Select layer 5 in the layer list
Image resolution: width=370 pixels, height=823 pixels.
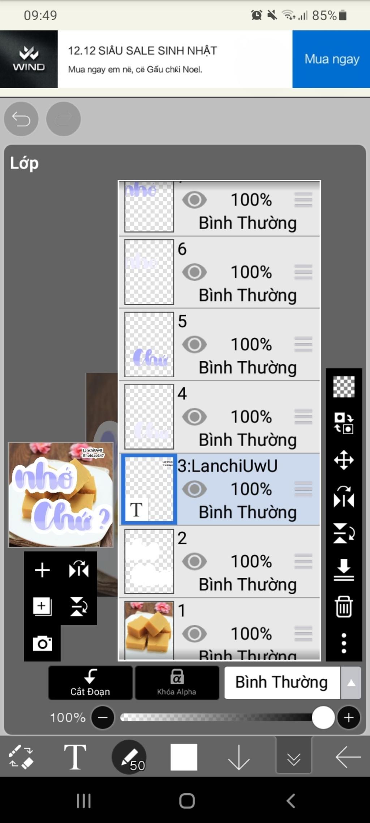pyautogui.click(x=220, y=345)
